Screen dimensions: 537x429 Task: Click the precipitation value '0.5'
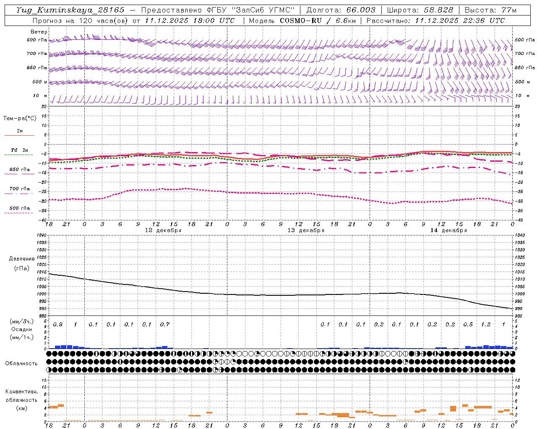click(468, 325)
